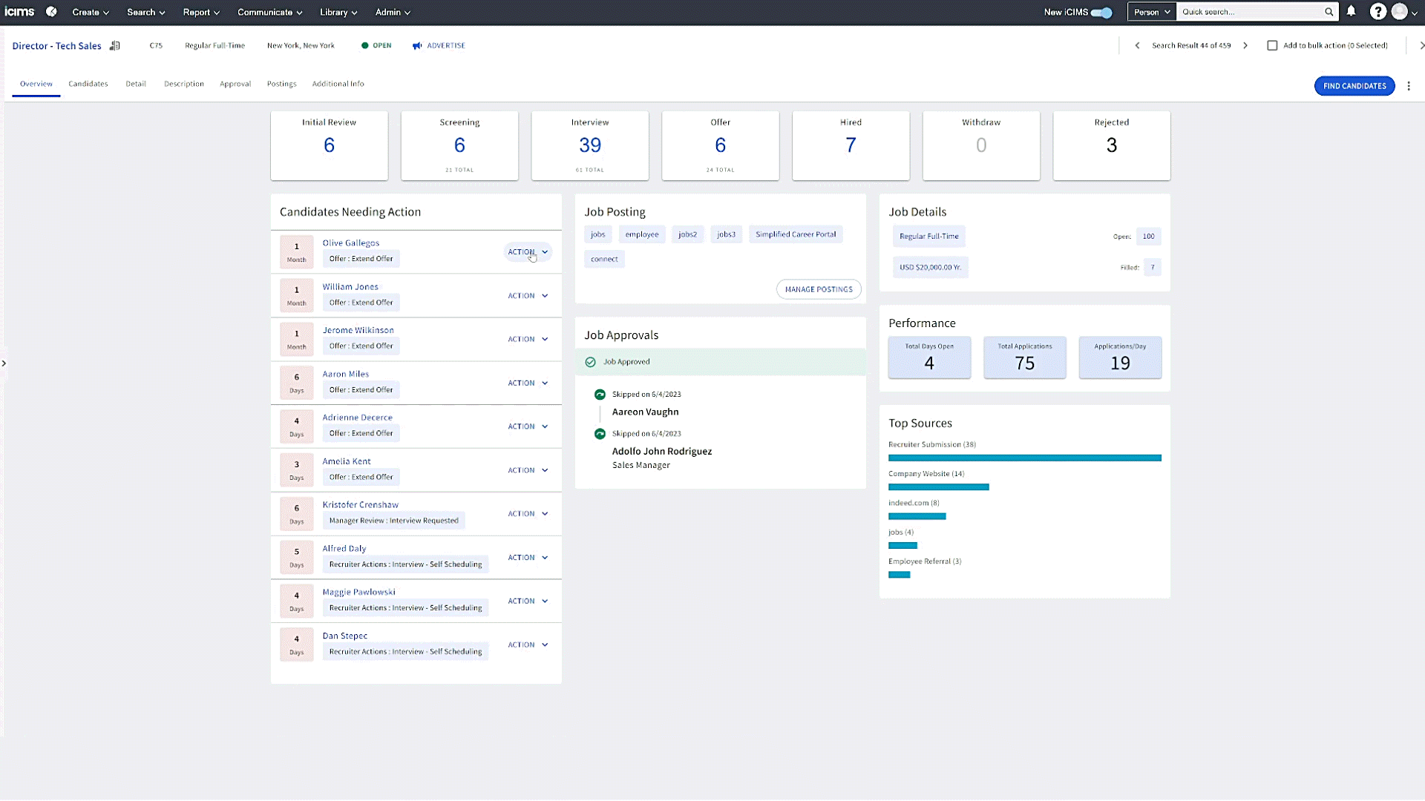
Task: Click the dashboard icon beside iCIMS logo
Action: [51, 12]
